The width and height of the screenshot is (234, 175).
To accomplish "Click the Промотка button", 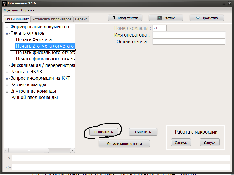I will pos(207,18).
